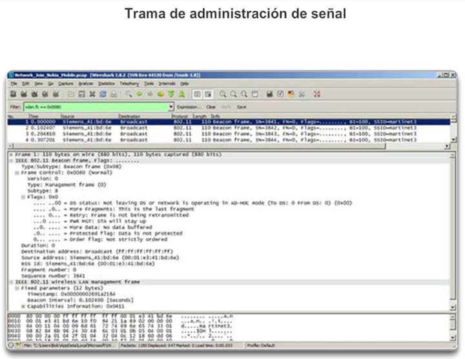This screenshot has width=465, height=359.
Task: Click Profile: Default in status bar
Action: tap(261, 345)
